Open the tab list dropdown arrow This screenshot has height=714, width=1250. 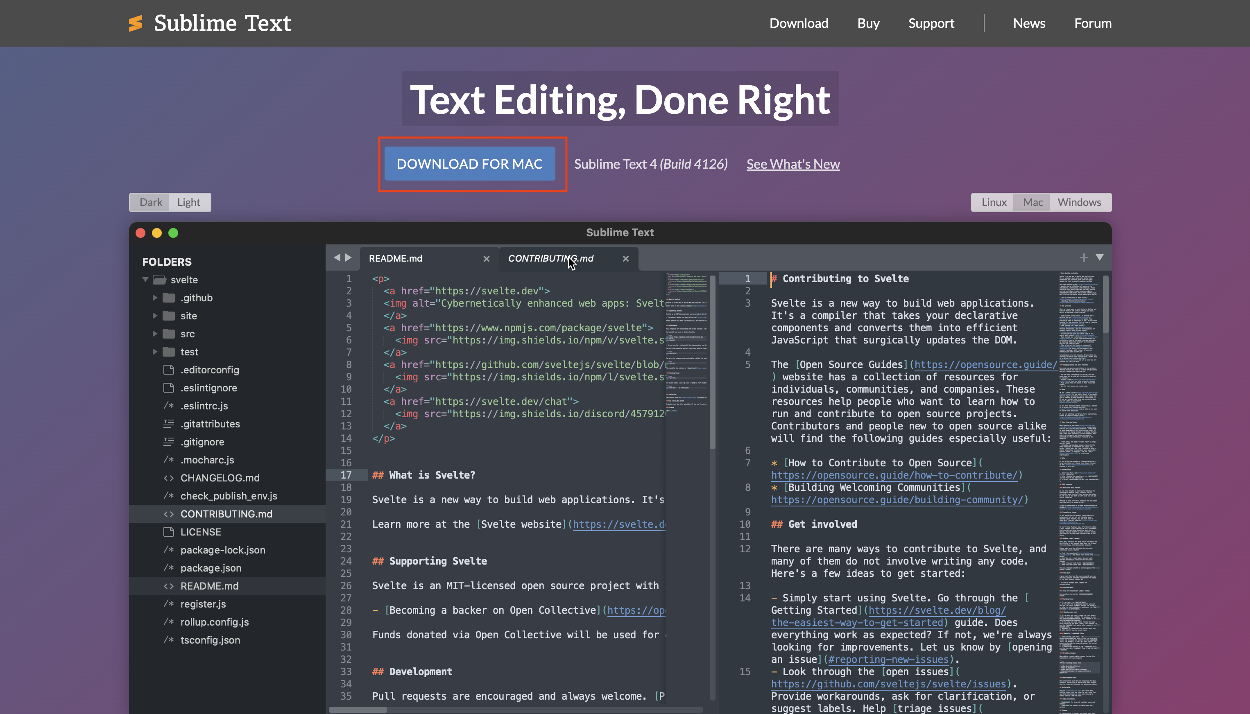click(1100, 258)
